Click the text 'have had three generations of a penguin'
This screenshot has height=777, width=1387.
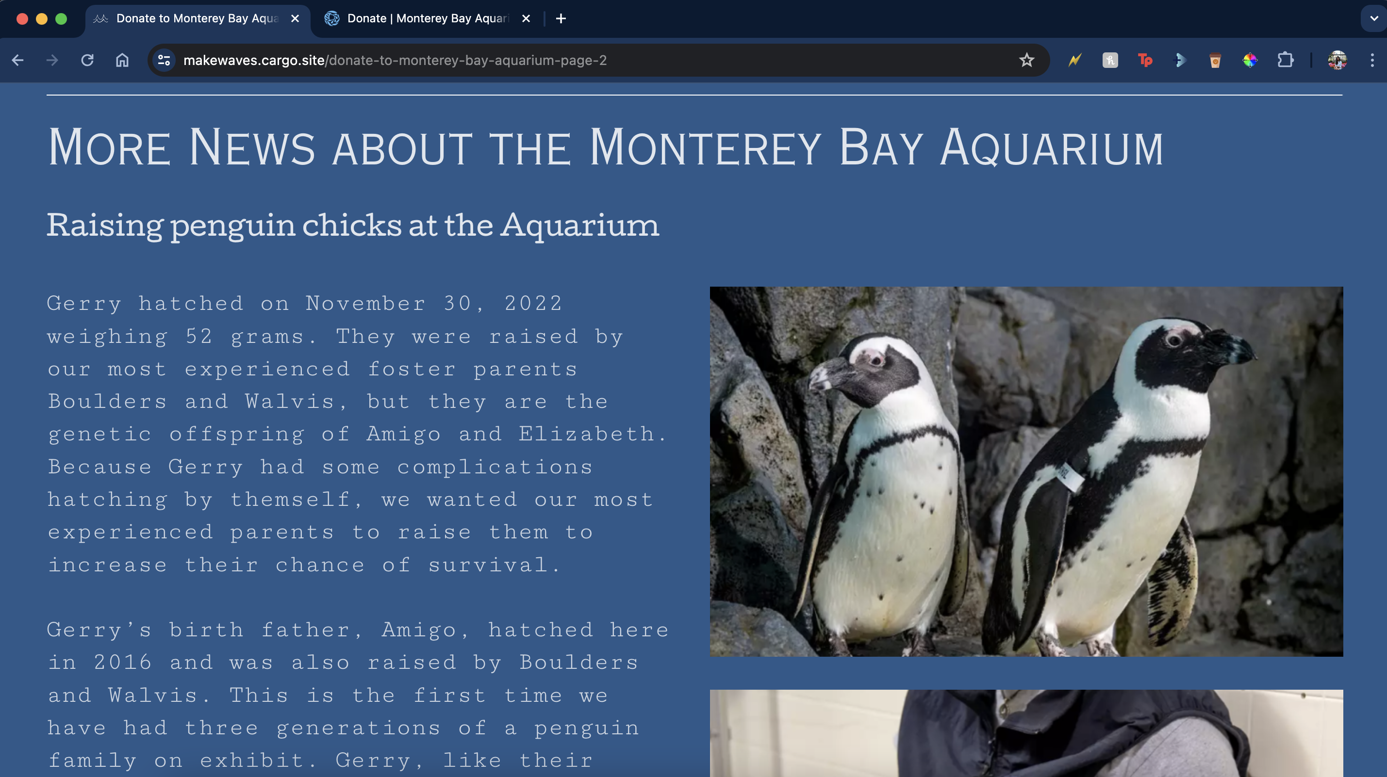(x=343, y=728)
